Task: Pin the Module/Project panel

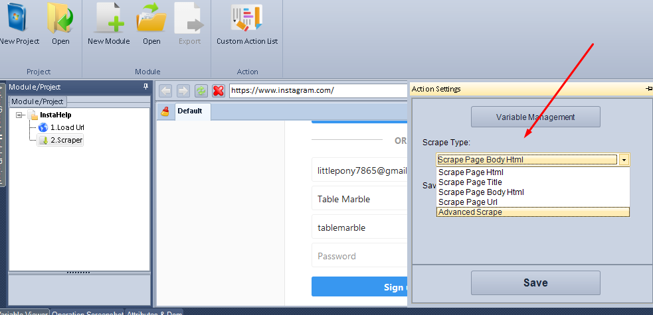Action: (x=145, y=87)
